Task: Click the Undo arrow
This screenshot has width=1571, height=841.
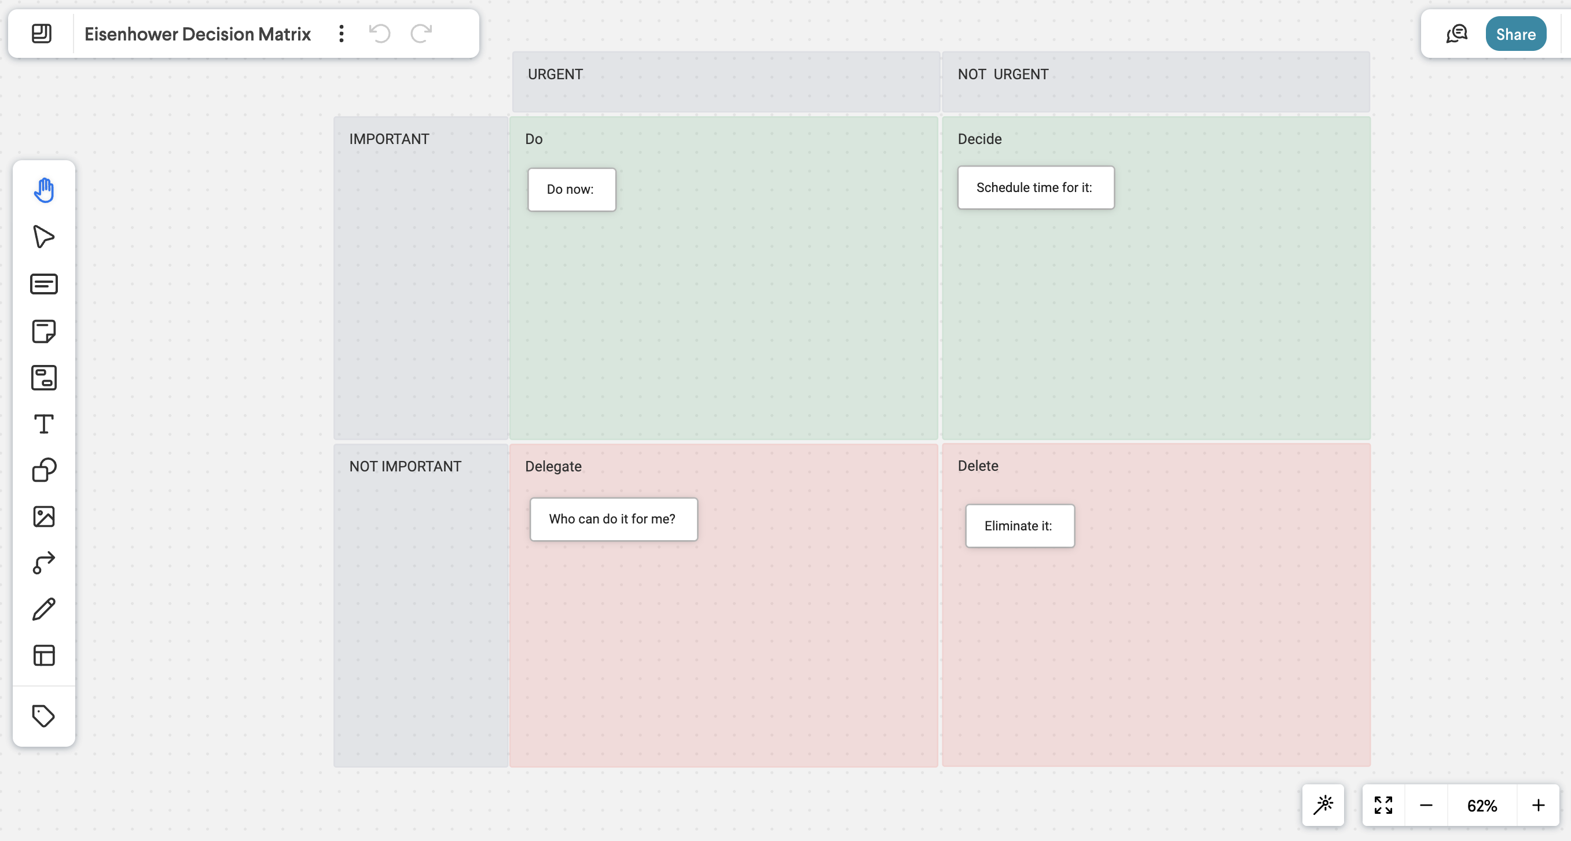Action: pos(380,34)
